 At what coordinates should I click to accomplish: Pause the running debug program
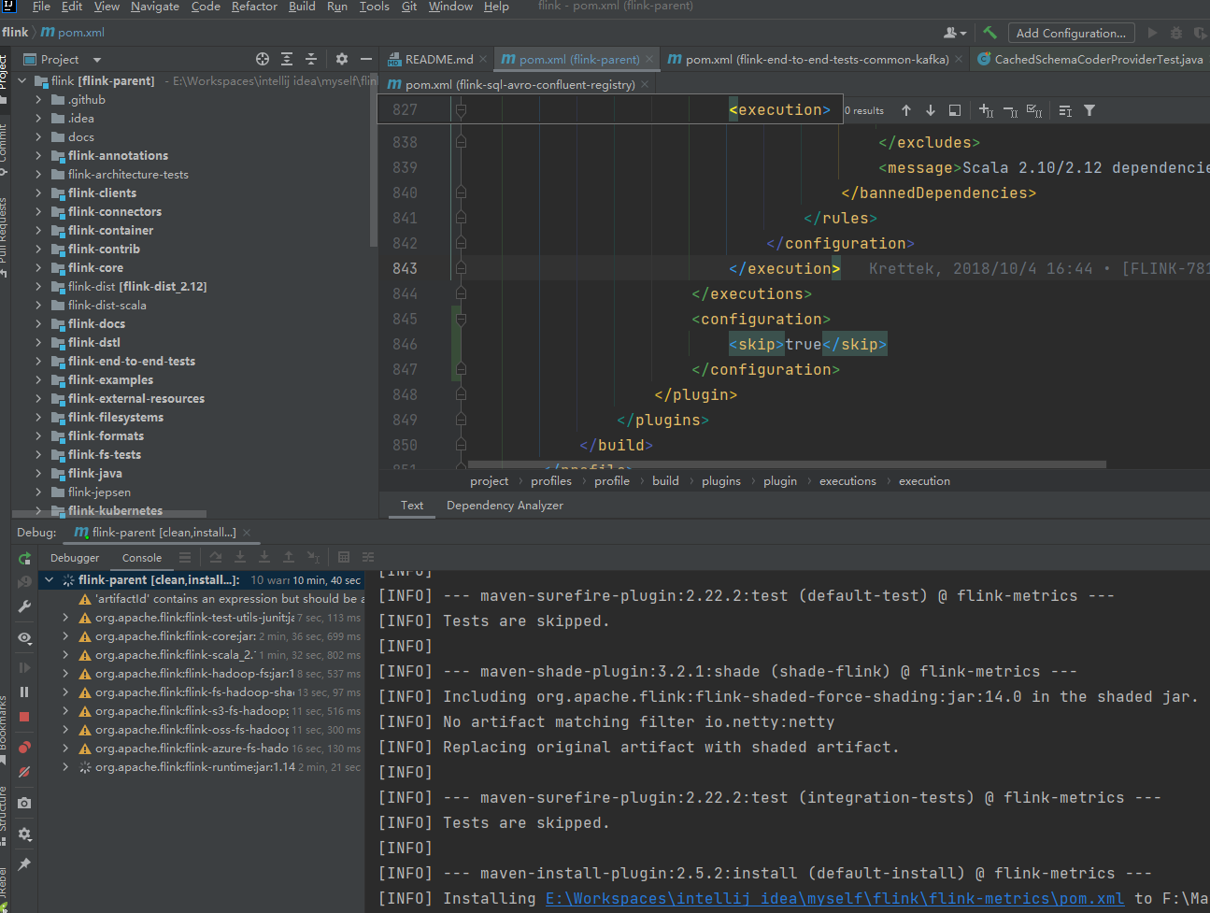tap(24, 692)
